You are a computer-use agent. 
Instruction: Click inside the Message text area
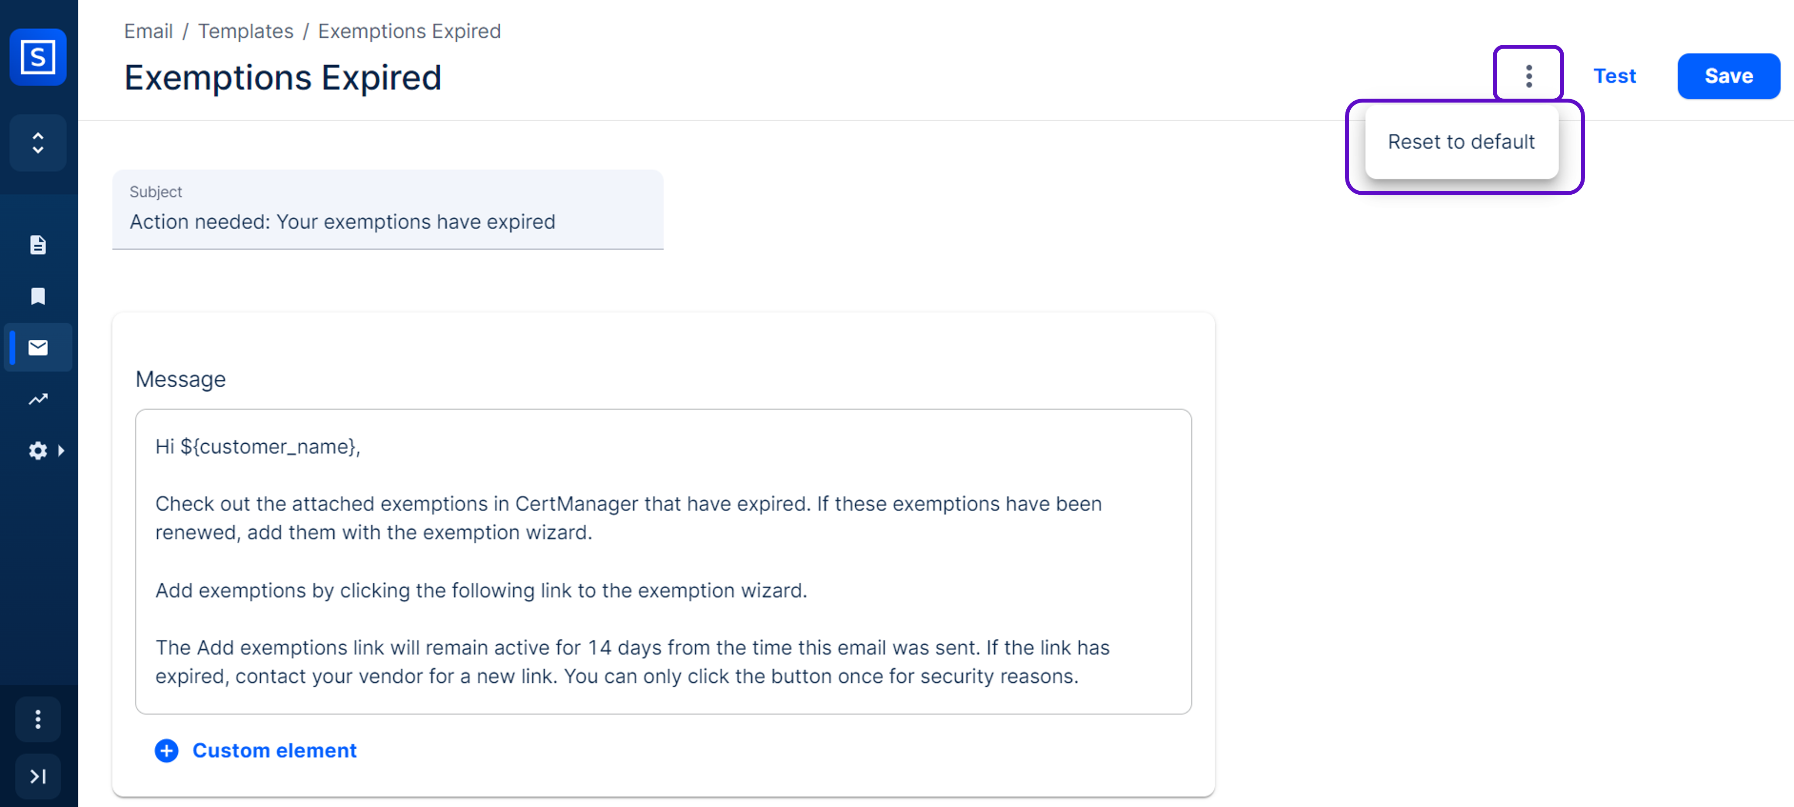tap(663, 561)
